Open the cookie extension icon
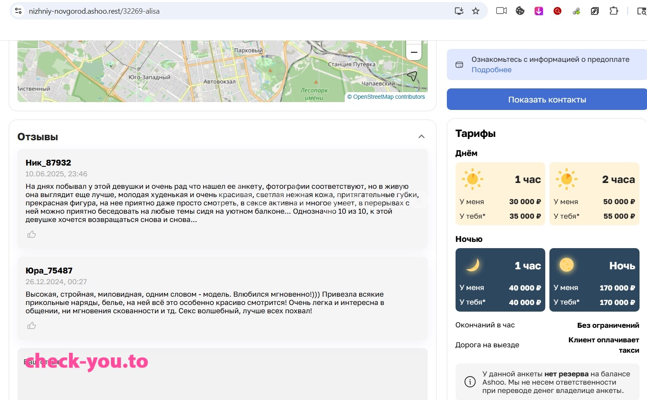Image resolution: width=647 pixels, height=400 pixels. tap(520, 11)
